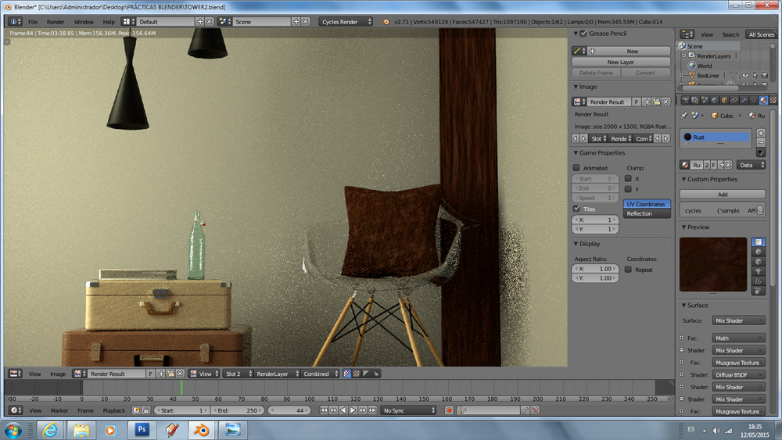Collapse the Preview panel

pyautogui.click(x=683, y=227)
